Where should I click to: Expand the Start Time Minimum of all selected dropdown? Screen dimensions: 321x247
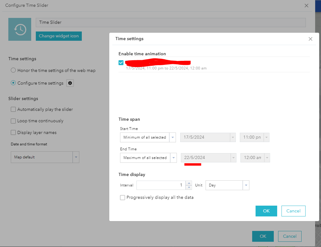click(x=173, y=137)
